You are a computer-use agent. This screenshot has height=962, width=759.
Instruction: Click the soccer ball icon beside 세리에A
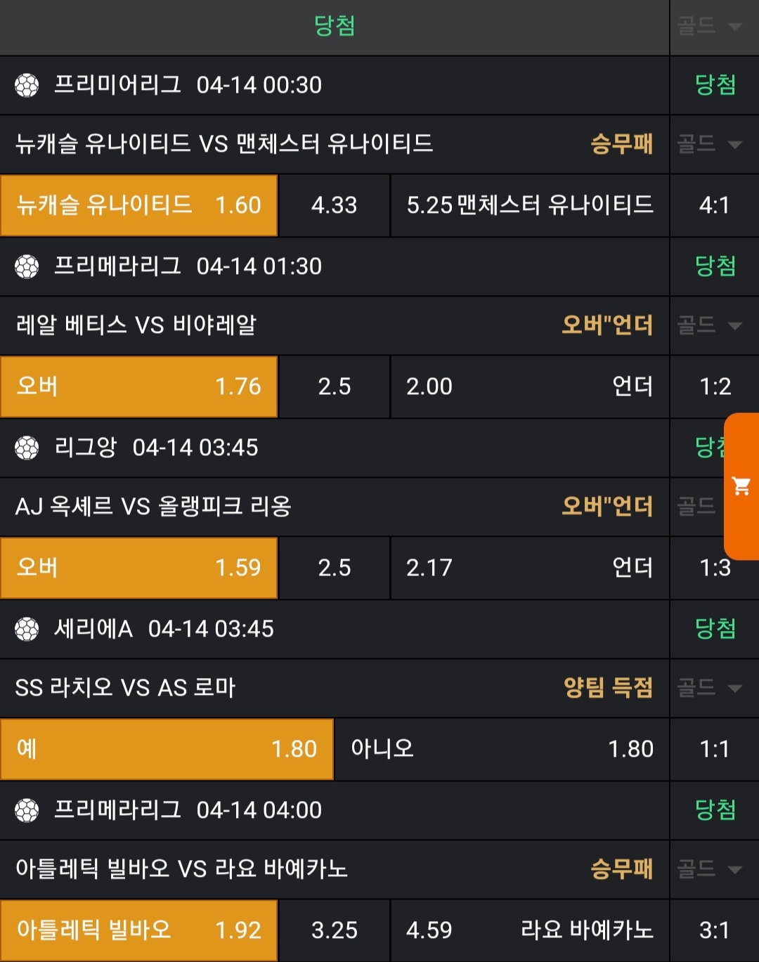(27, 629)
